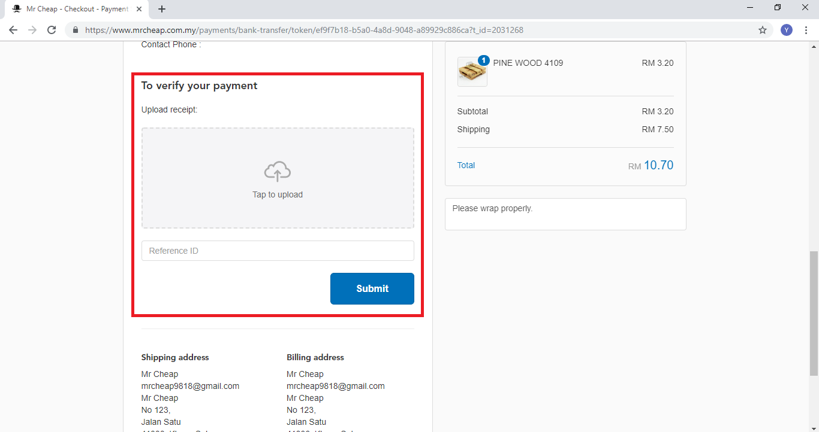Click the browser Back arrow
This screenshot has height=432, width=819.
[13, 30]
